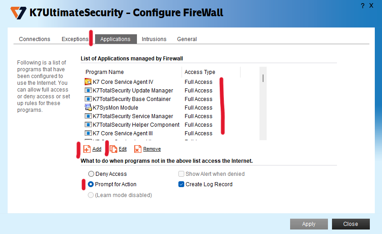Click the K7TotalSecurity Update Manager icon
This screenshot has height=234, width=382.
point(88,91)
